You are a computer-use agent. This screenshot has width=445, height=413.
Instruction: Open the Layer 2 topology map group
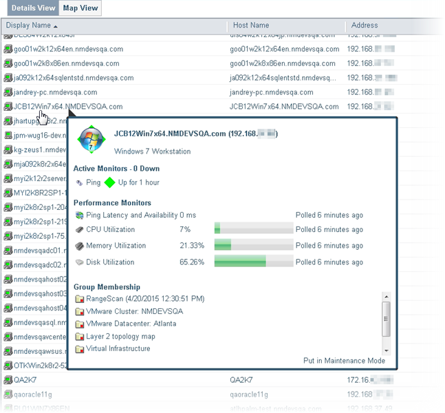click(x=120, y=337)
